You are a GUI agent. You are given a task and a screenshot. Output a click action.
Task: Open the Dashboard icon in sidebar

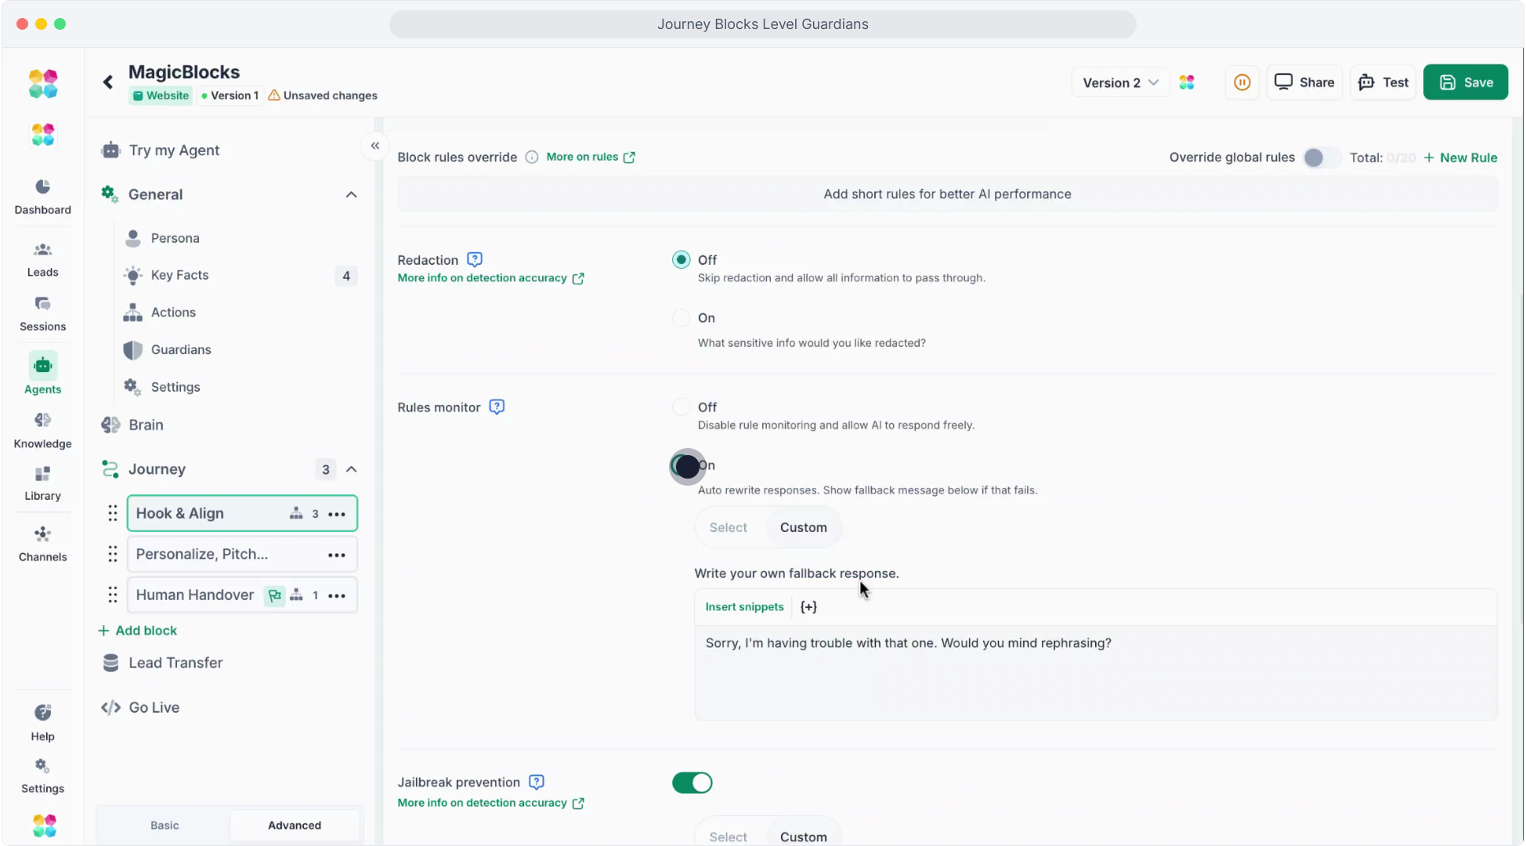[x=42, y=186]
